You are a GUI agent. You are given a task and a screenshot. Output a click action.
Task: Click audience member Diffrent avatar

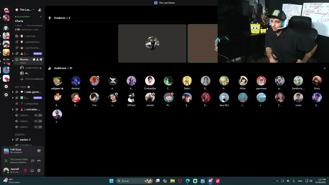pyautogui.click(x=131, y=98)
